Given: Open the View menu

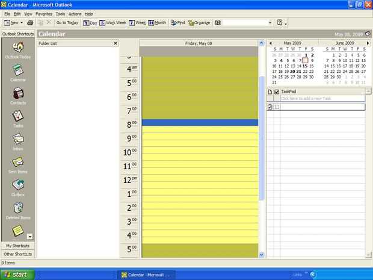Looking at the screenshot, I should pos(28,14).
